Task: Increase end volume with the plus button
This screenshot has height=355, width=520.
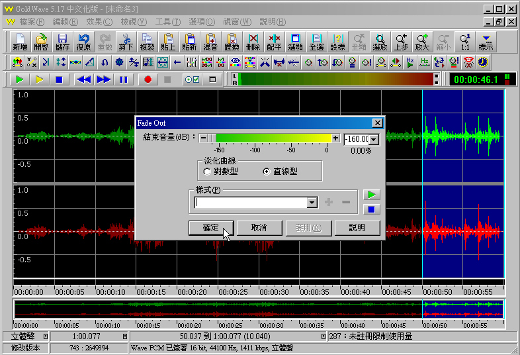Action: [x=336, y=138]
